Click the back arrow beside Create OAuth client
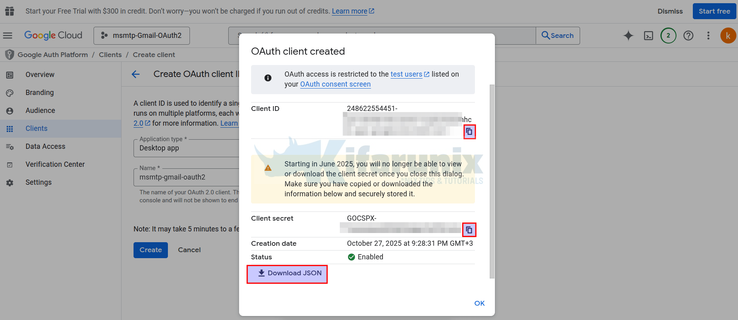This screenshot has width=738, height=320. click(136, 74)
